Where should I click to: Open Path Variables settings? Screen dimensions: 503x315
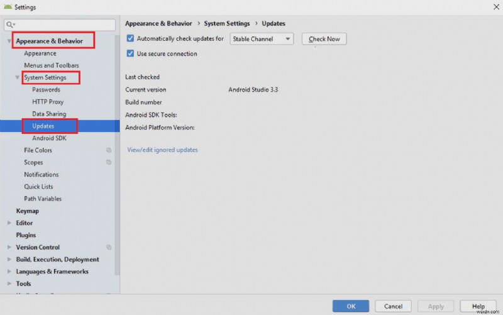pyautogui.click(x=43, y=199)
